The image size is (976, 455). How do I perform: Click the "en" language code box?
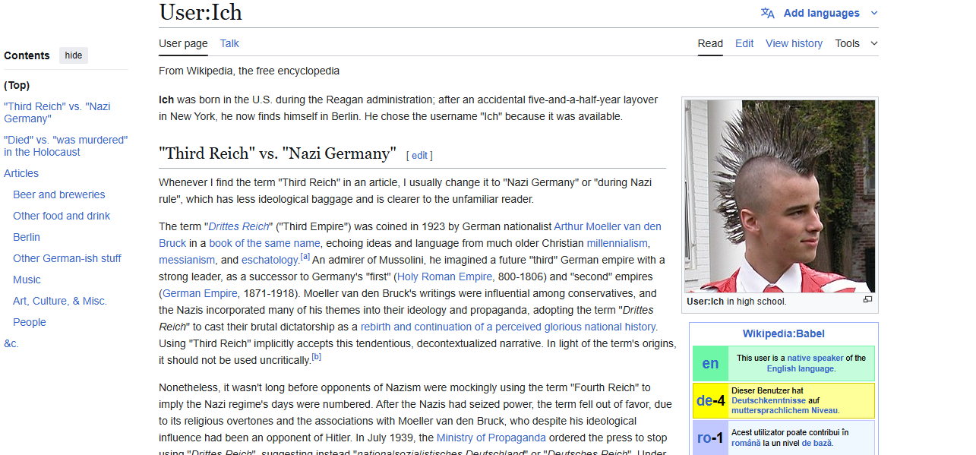pyautogui.click(x=710, y=364)
